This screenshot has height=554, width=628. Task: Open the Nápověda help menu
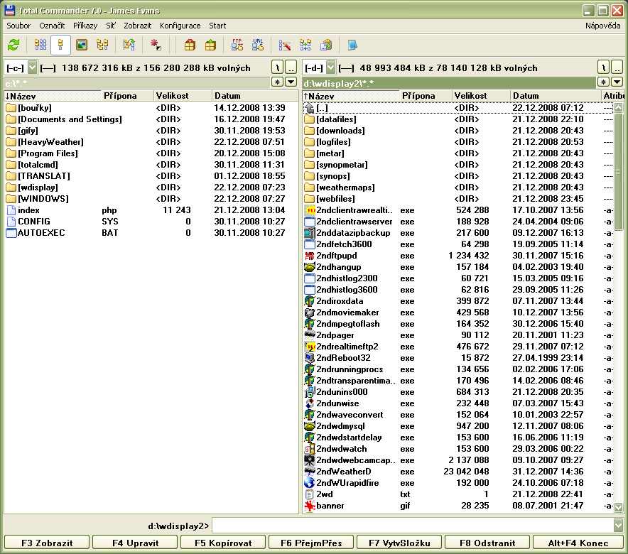[602, 26]
